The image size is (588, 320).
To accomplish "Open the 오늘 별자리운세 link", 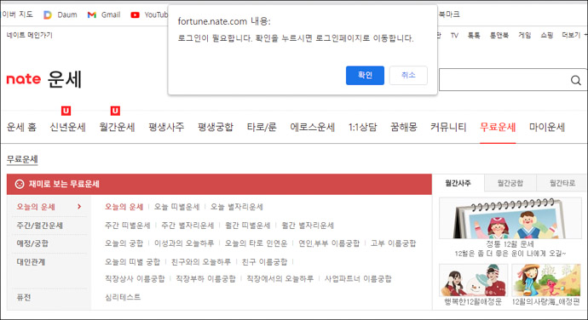I will click(237, 207).
